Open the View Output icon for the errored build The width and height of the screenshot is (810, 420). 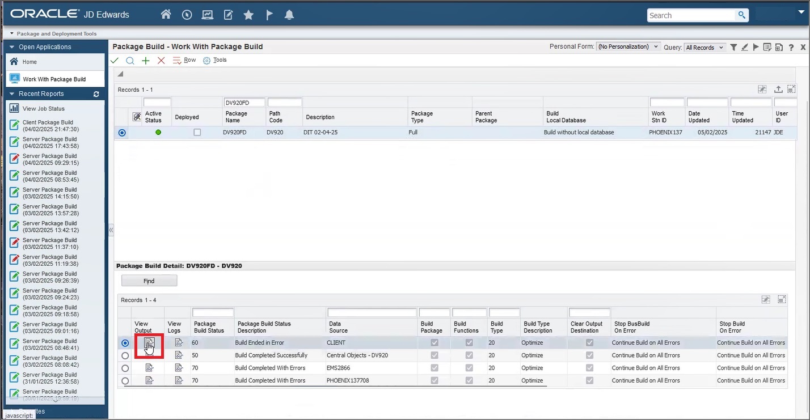pos(149,343)
